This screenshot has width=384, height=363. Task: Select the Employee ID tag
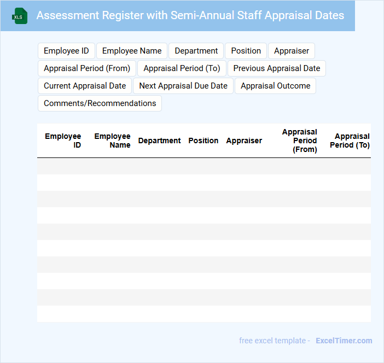coord(66,51)
